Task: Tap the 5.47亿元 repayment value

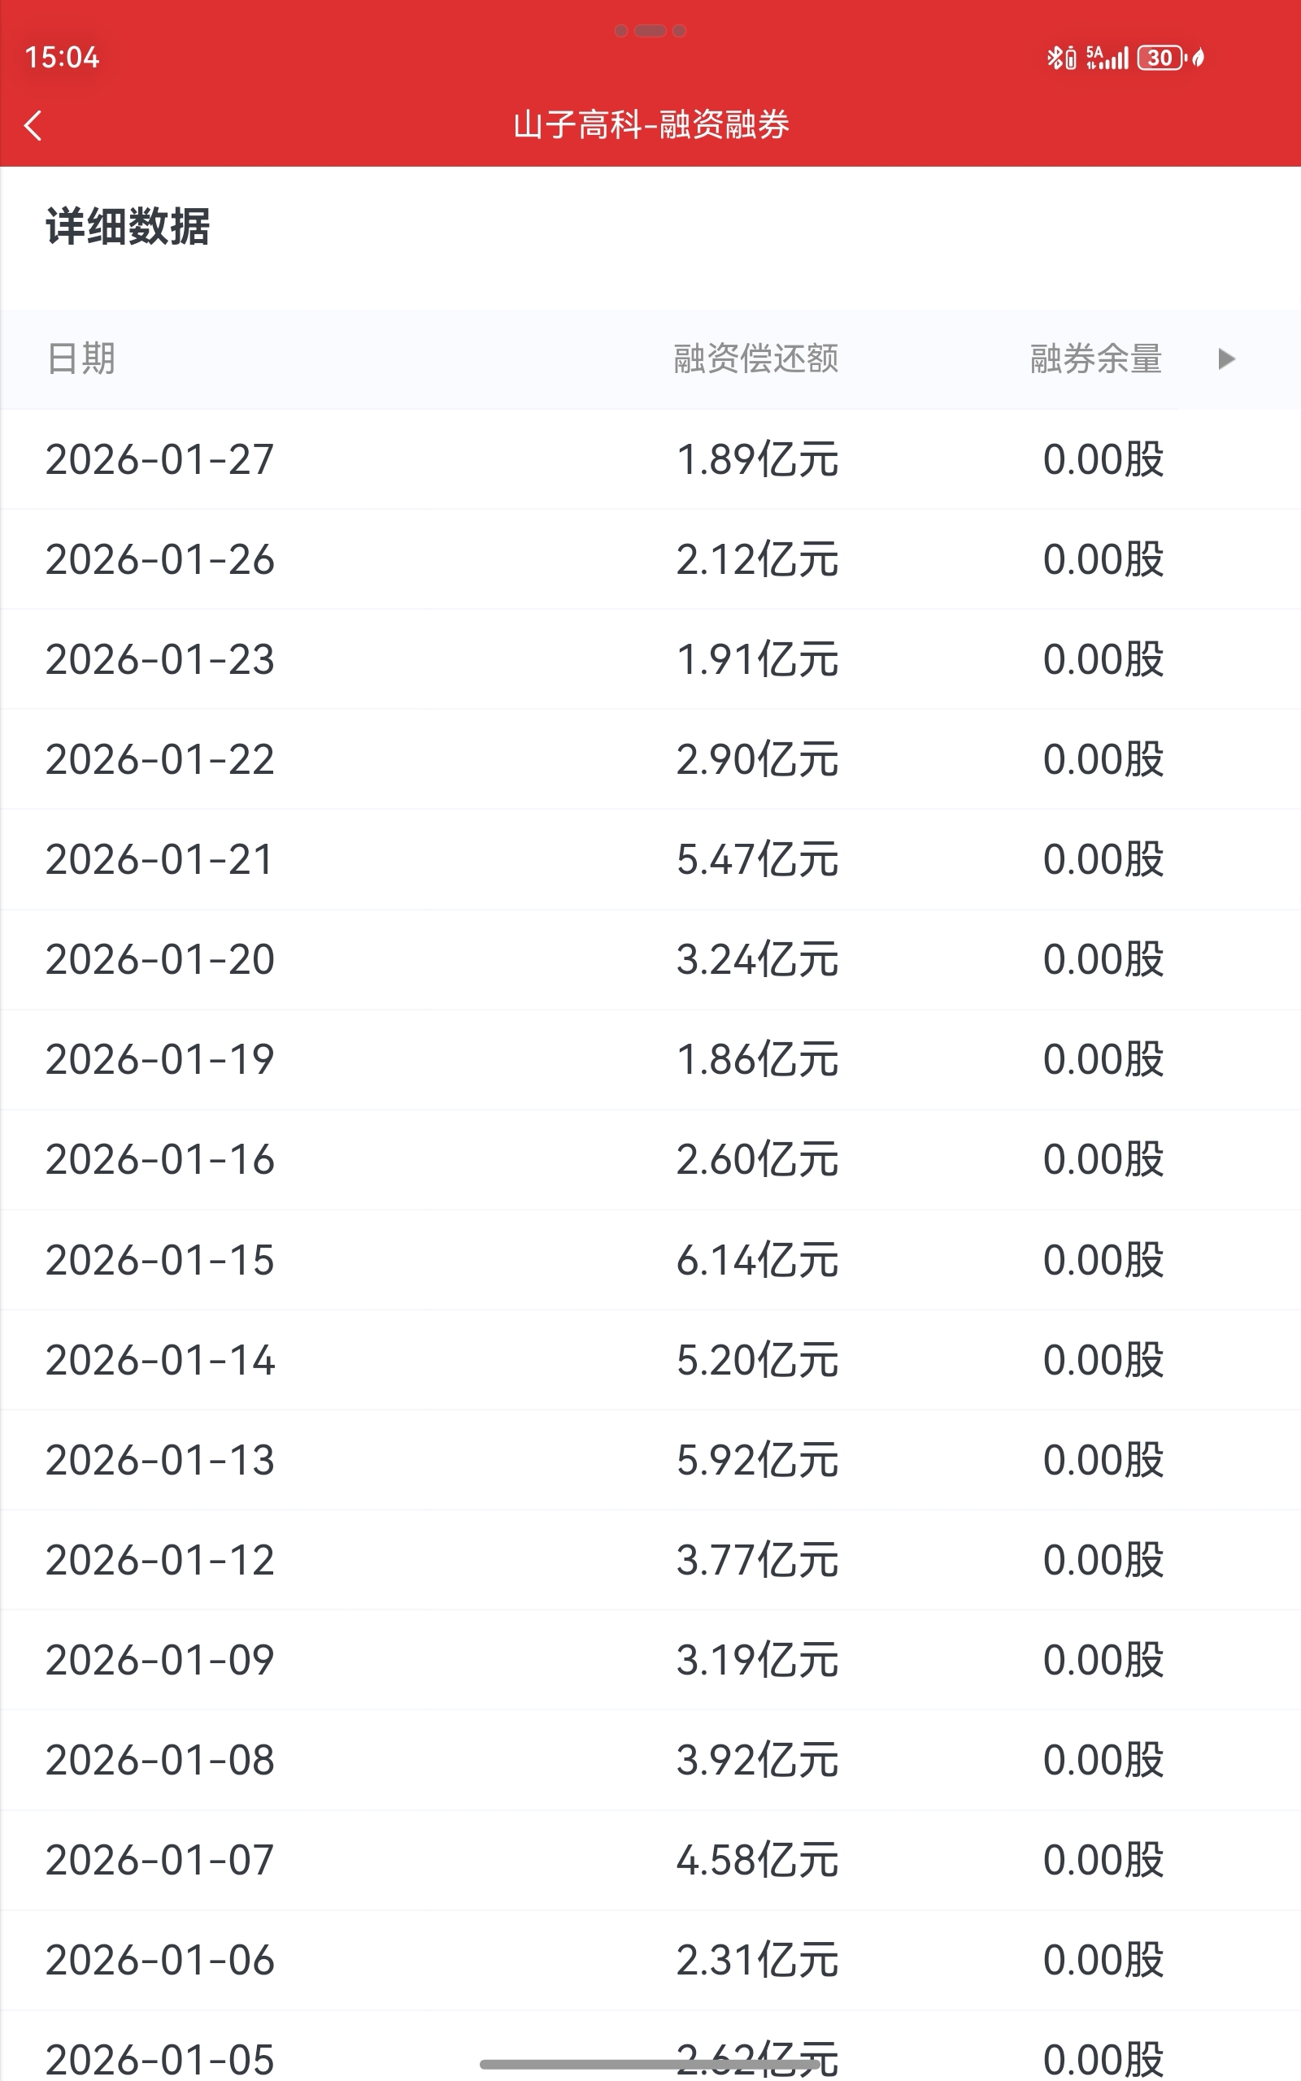Action: pos(756,860)
